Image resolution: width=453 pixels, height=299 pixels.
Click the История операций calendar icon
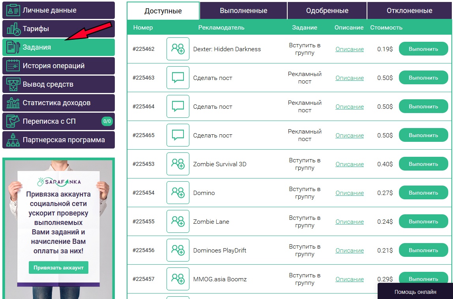click(13, 66)
